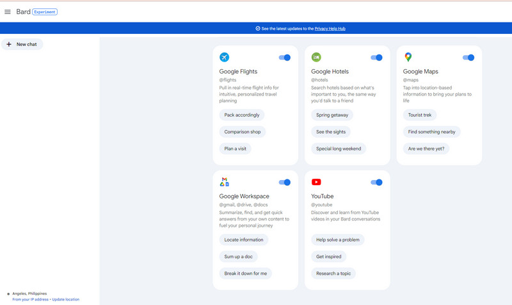The width and height of the screenshot is (512, 305).
Task: Click the Angeles, Philippines location text
Action: (x=29, y=293)
